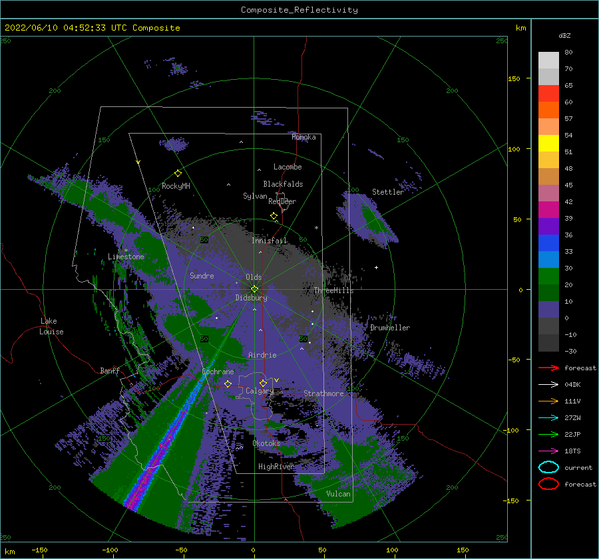This screenshot has height=559, width=599.
Task: Click the Airdrie city label
Action: pos(262,355)
